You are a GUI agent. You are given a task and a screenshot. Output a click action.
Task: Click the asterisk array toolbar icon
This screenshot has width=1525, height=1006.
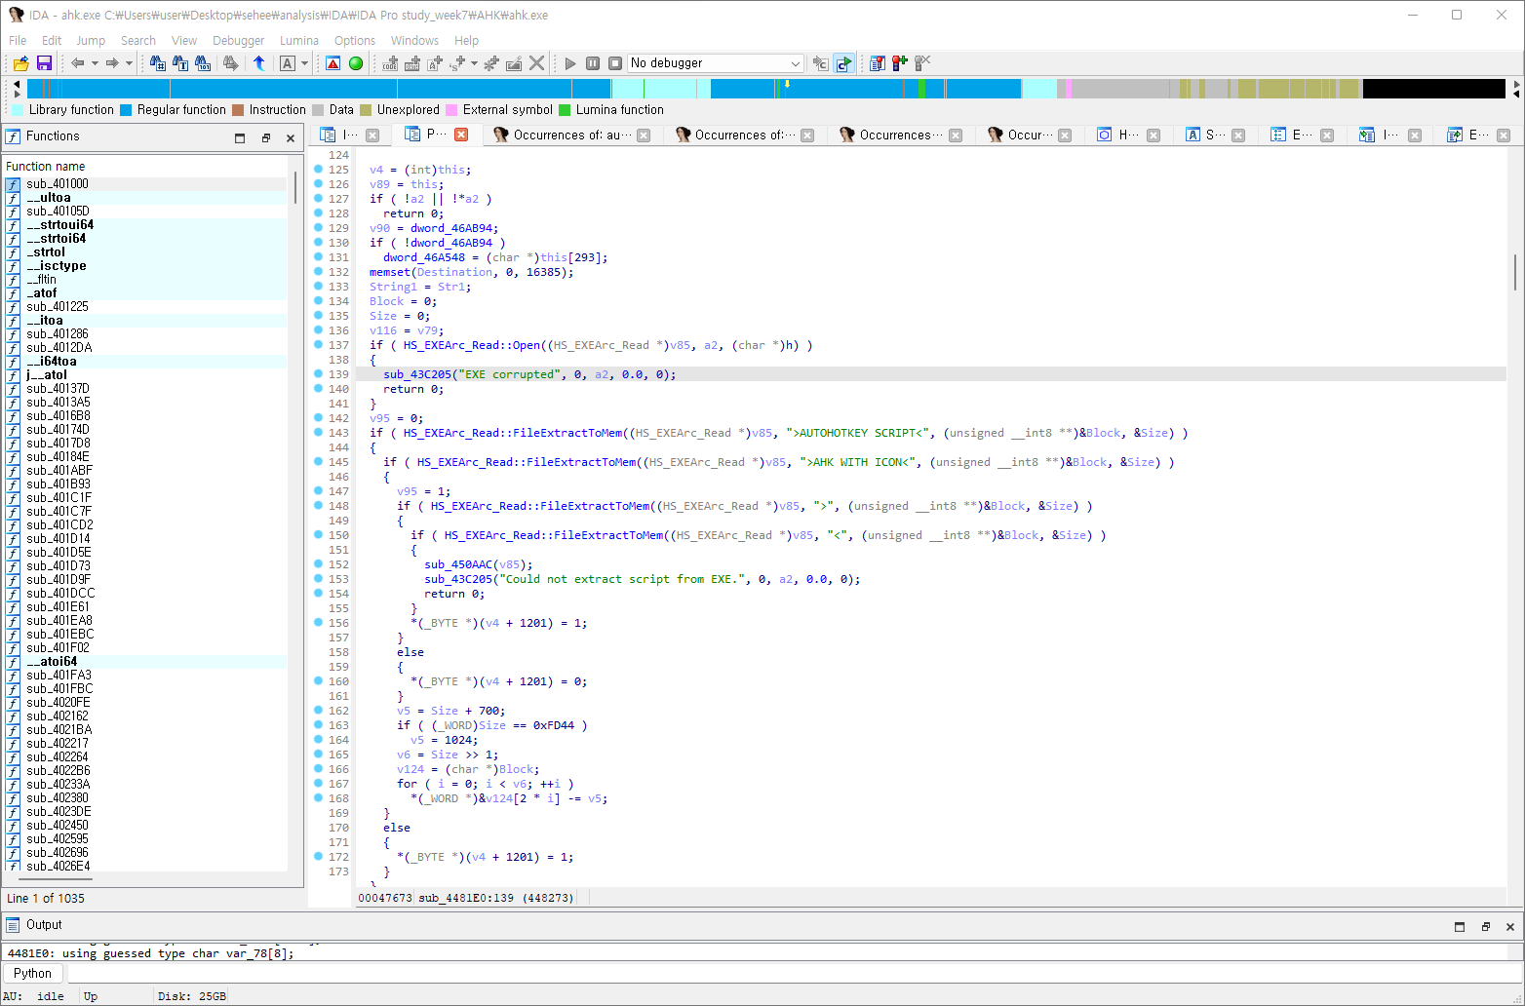click(491, 63)
